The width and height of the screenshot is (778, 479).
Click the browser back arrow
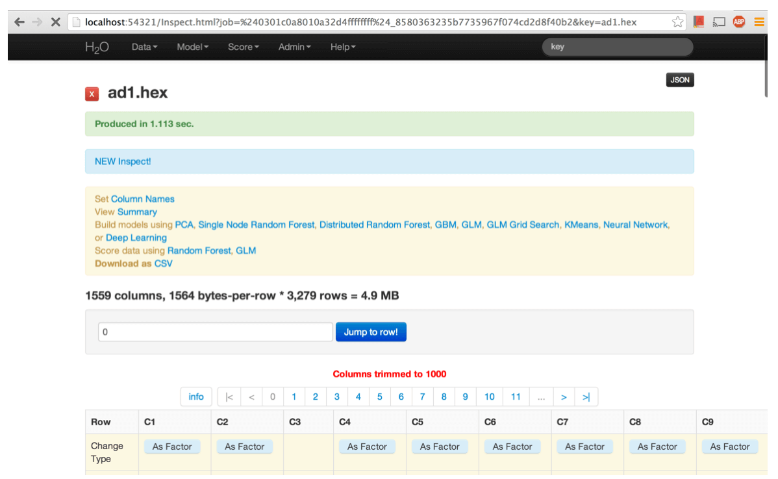(19, 22)
